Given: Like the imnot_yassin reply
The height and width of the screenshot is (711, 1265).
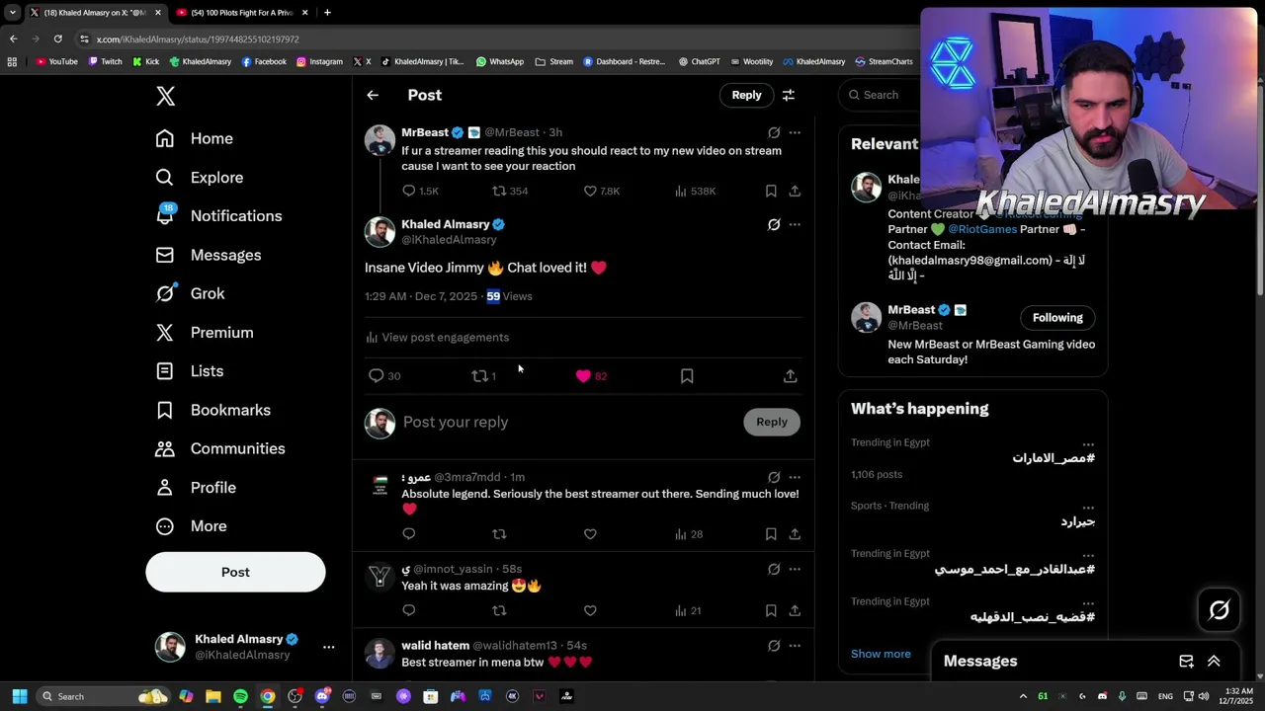Looking at the screenshot, I should [x=590, y=610].
